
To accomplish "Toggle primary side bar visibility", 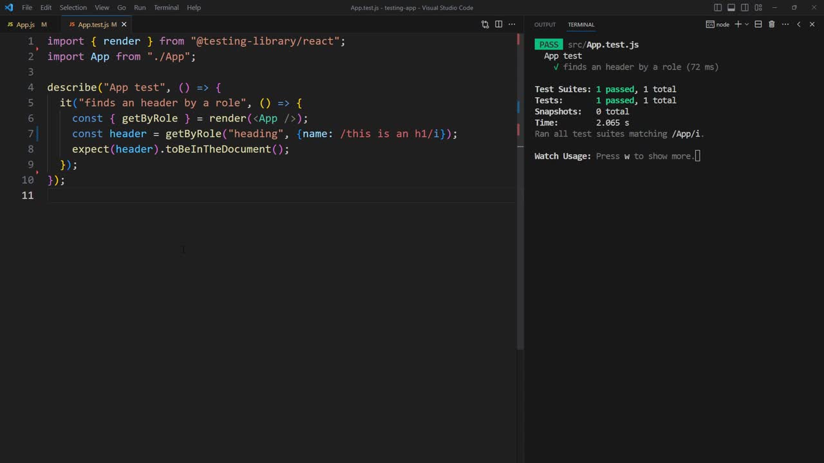I will click(x=718, y=8).
